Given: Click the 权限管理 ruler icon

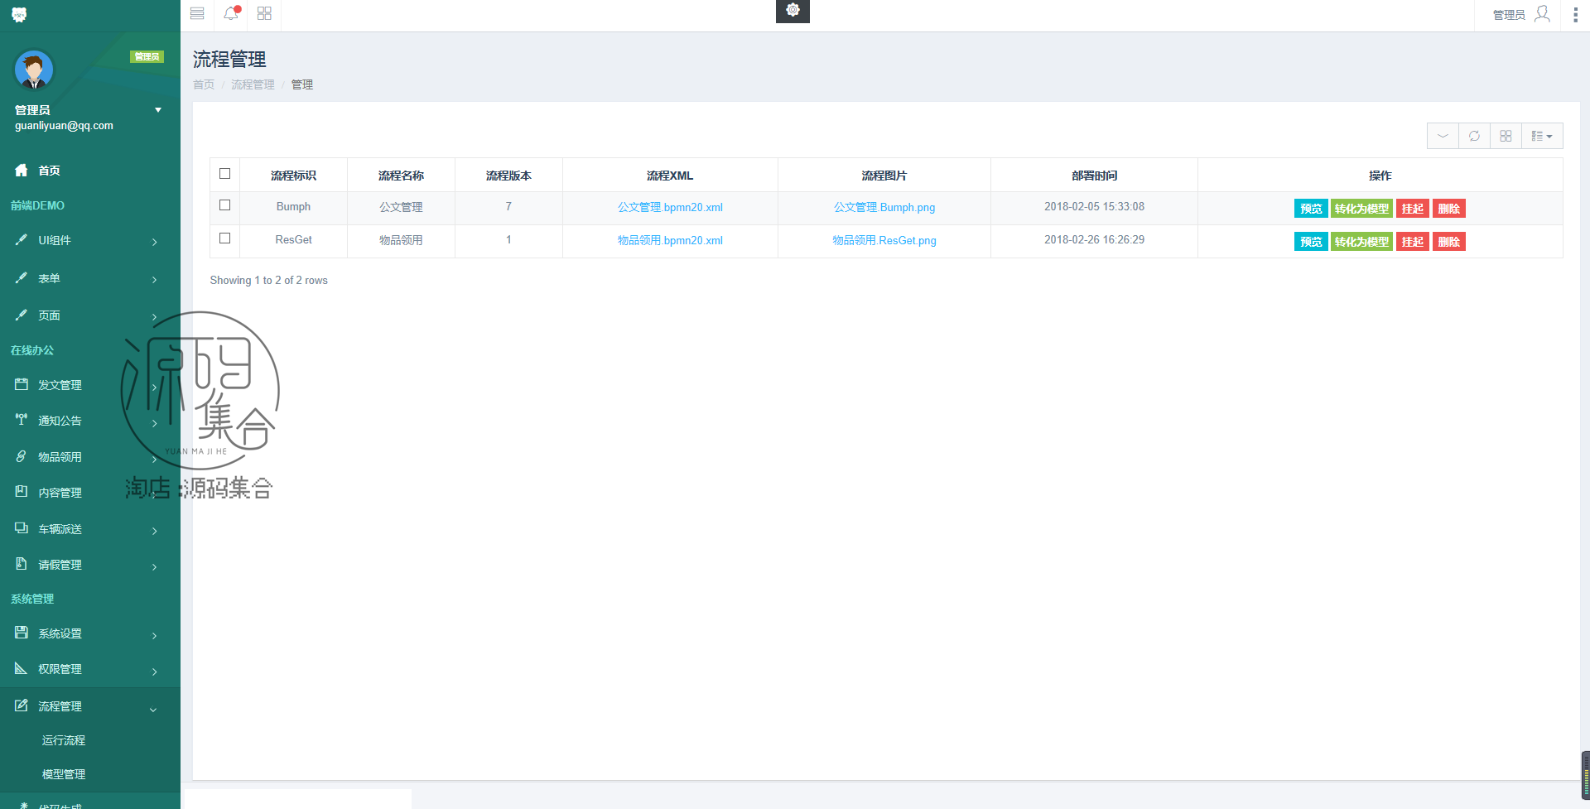Looking at the screenshot, I should coord(22,668).
